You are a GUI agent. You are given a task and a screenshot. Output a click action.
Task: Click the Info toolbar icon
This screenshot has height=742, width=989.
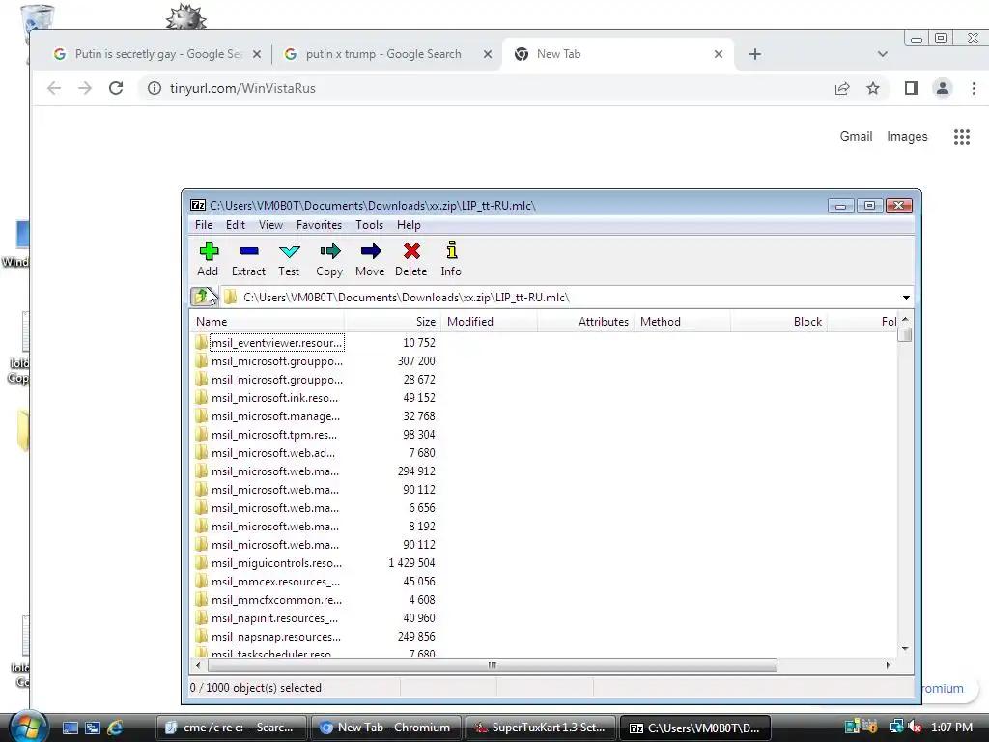point(451,250)
